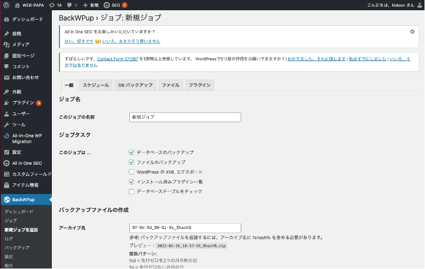This screenshot has height=269, width=425.
Task: Switch to the スケジュール tab
Action: pos(96,85)
